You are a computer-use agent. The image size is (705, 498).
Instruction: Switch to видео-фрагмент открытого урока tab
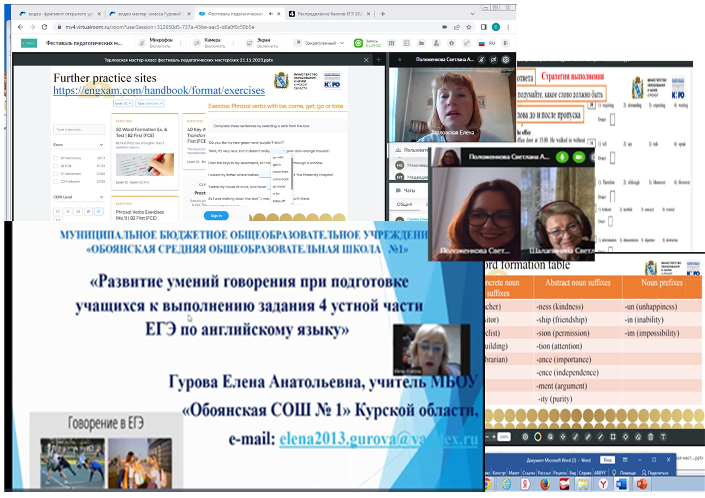tap(60, 14)
